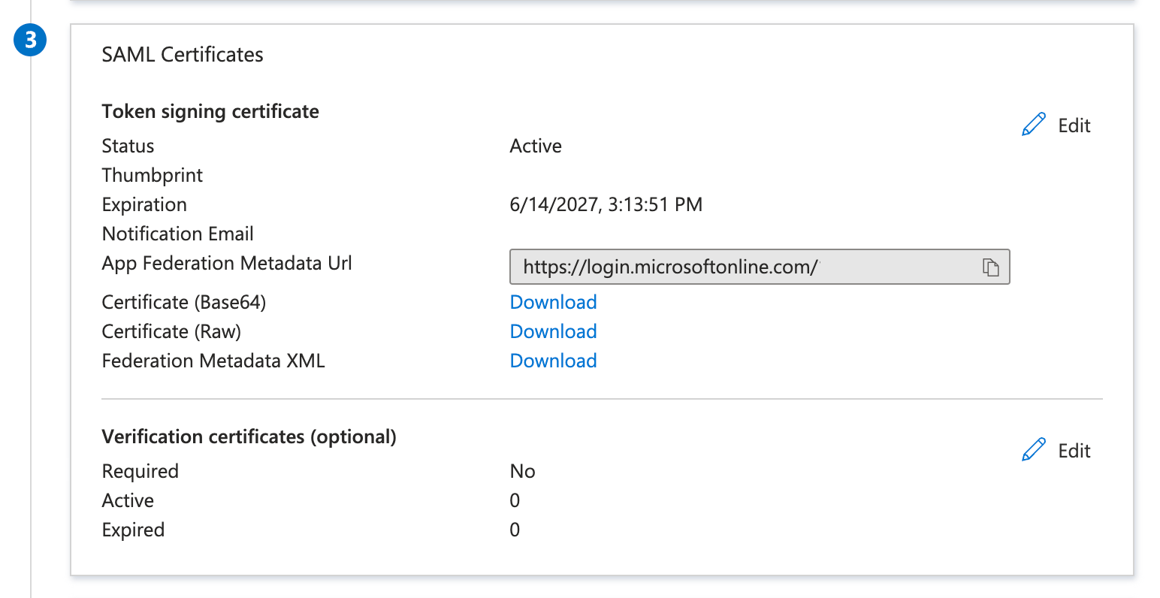The height and width of the screenshot is (598, 1160).
Task: Click the Active status value
Action: pos(536,146)
